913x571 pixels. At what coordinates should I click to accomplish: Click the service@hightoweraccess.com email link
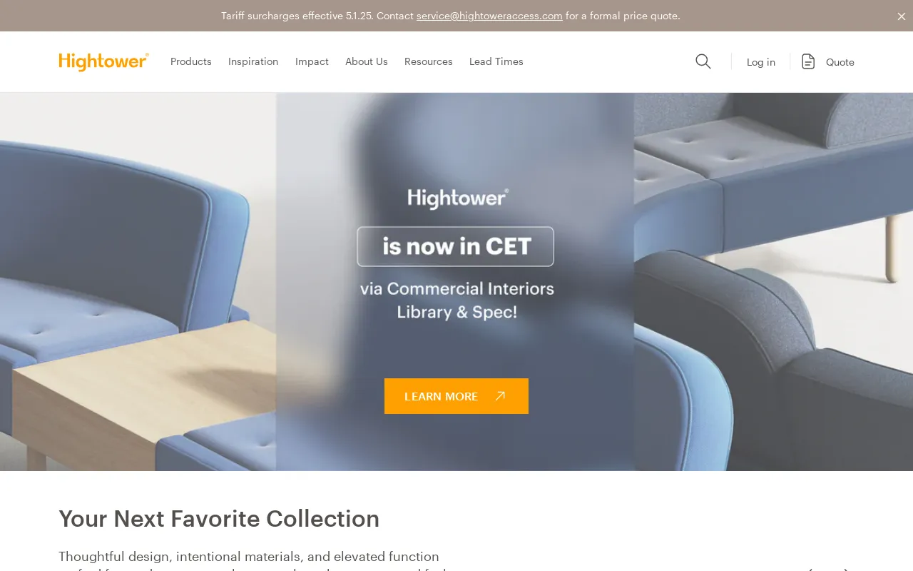tap(489, 16)
